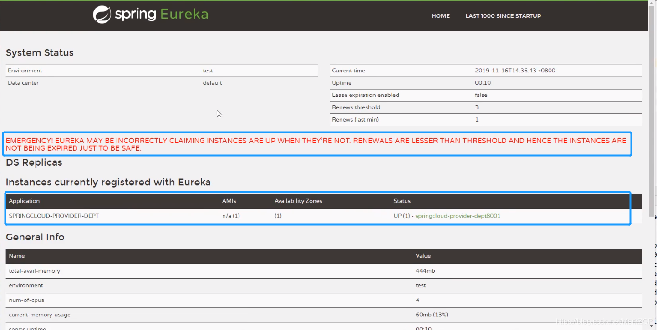657x330 pixels.
Task: Click the Data center label
Action: point(23,83)
